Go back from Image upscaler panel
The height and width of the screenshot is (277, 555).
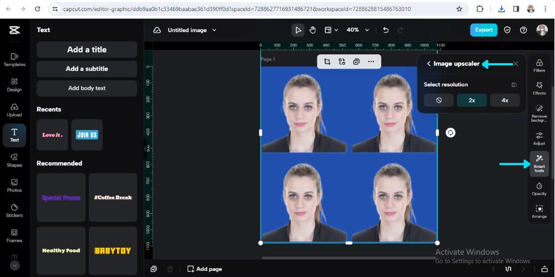click(428, 64)
